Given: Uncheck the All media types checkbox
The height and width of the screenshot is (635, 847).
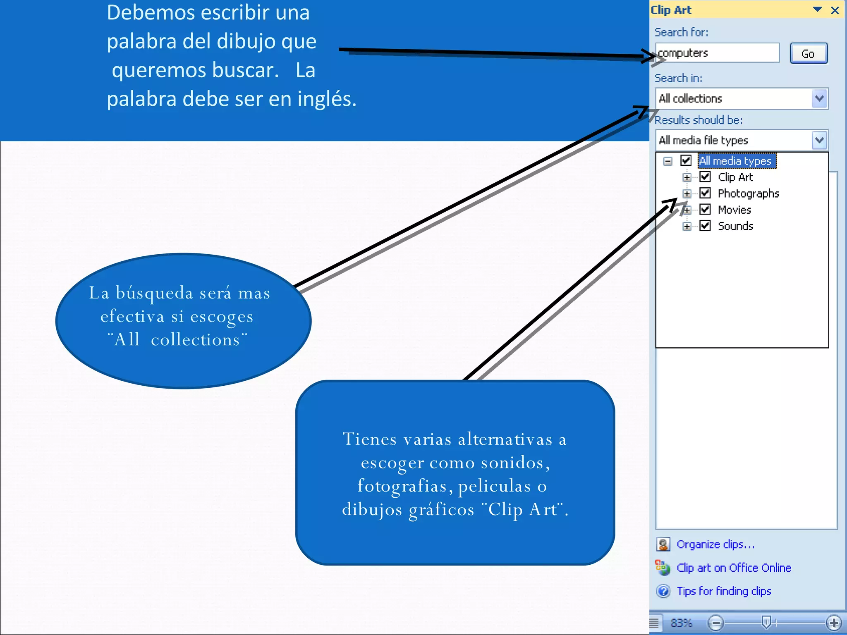Looking at the screenshot, I should tap(686, 160).
